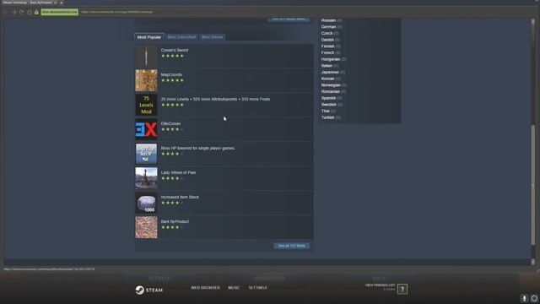The height and width of the screenshot is (304, 540).
Task: Filter by Norwegian language
Action: [x=331, y=85]
